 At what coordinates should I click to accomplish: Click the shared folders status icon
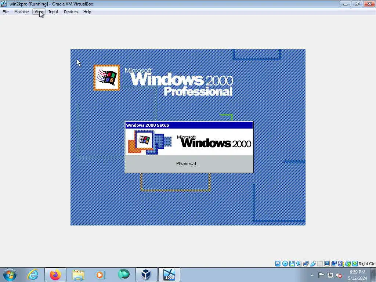[x=320, y=264]
